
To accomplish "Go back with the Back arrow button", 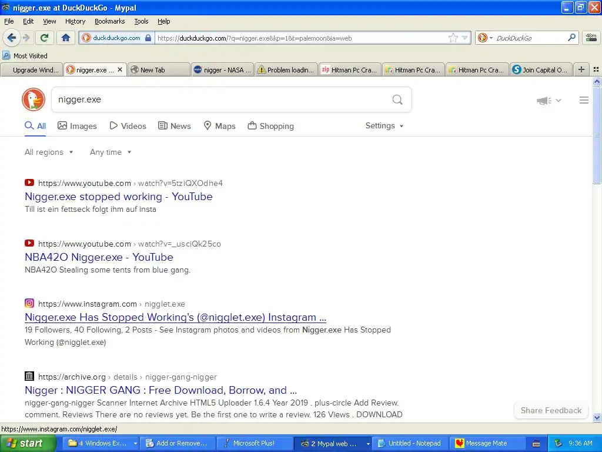I will [12, 38].
